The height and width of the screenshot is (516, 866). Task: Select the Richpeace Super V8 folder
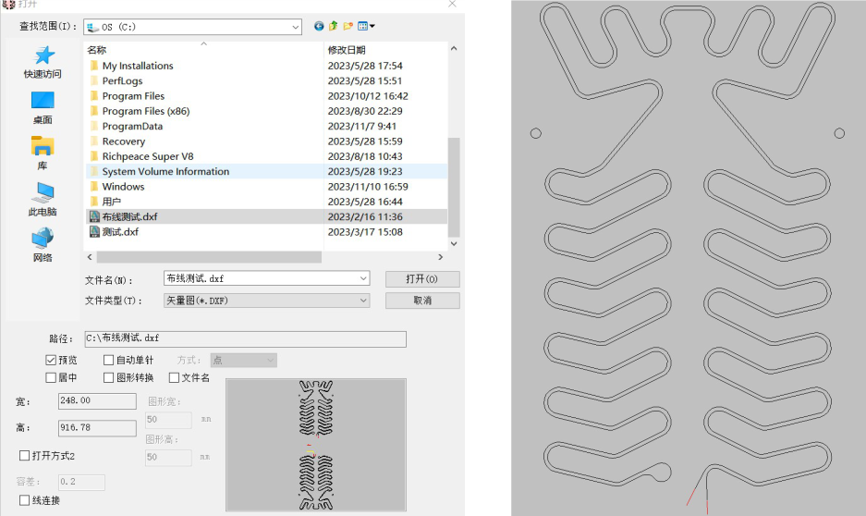(x=148, y=156)
